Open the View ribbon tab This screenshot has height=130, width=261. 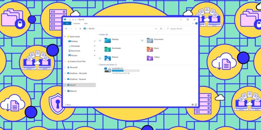[x=86, y=24]
